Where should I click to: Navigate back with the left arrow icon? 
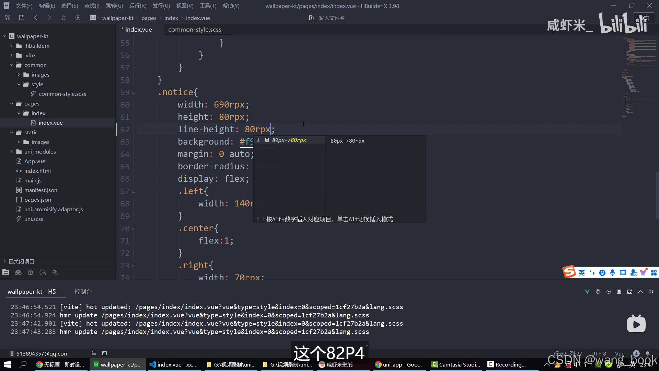pyautogui.click(x=36, y=18)
